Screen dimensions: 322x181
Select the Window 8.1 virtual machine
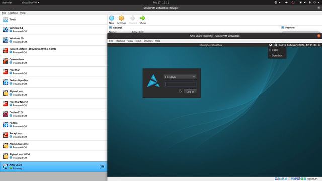[53, 29]
